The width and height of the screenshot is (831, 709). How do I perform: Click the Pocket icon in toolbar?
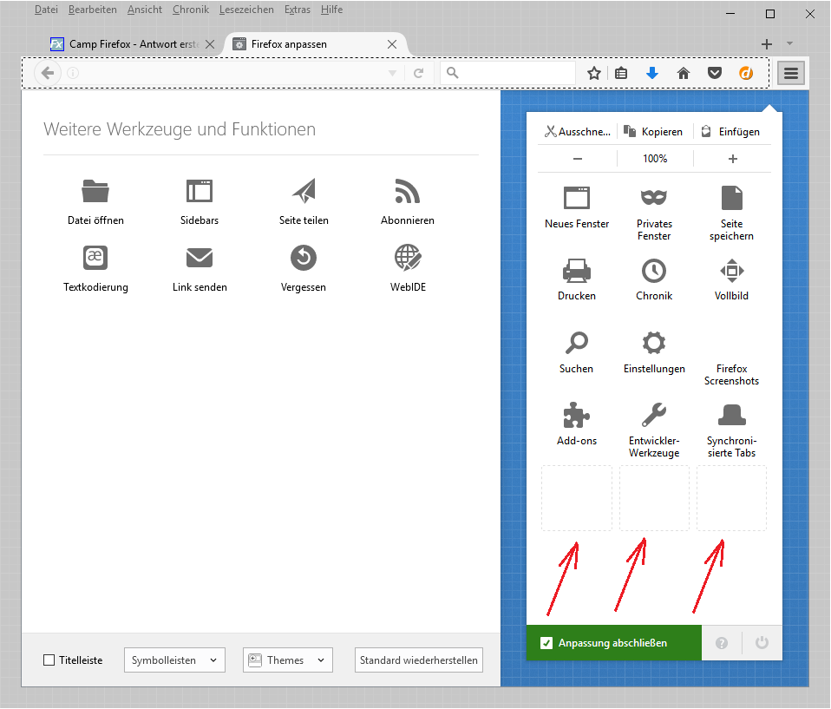[x=715, y=73]
